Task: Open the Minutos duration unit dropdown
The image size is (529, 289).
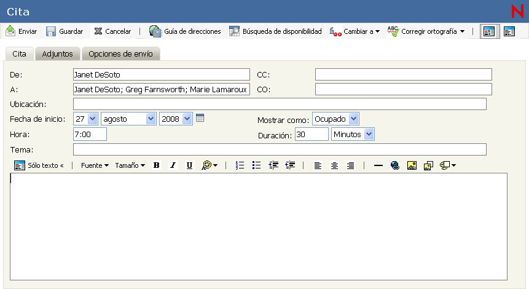Action: click(353, 135)
